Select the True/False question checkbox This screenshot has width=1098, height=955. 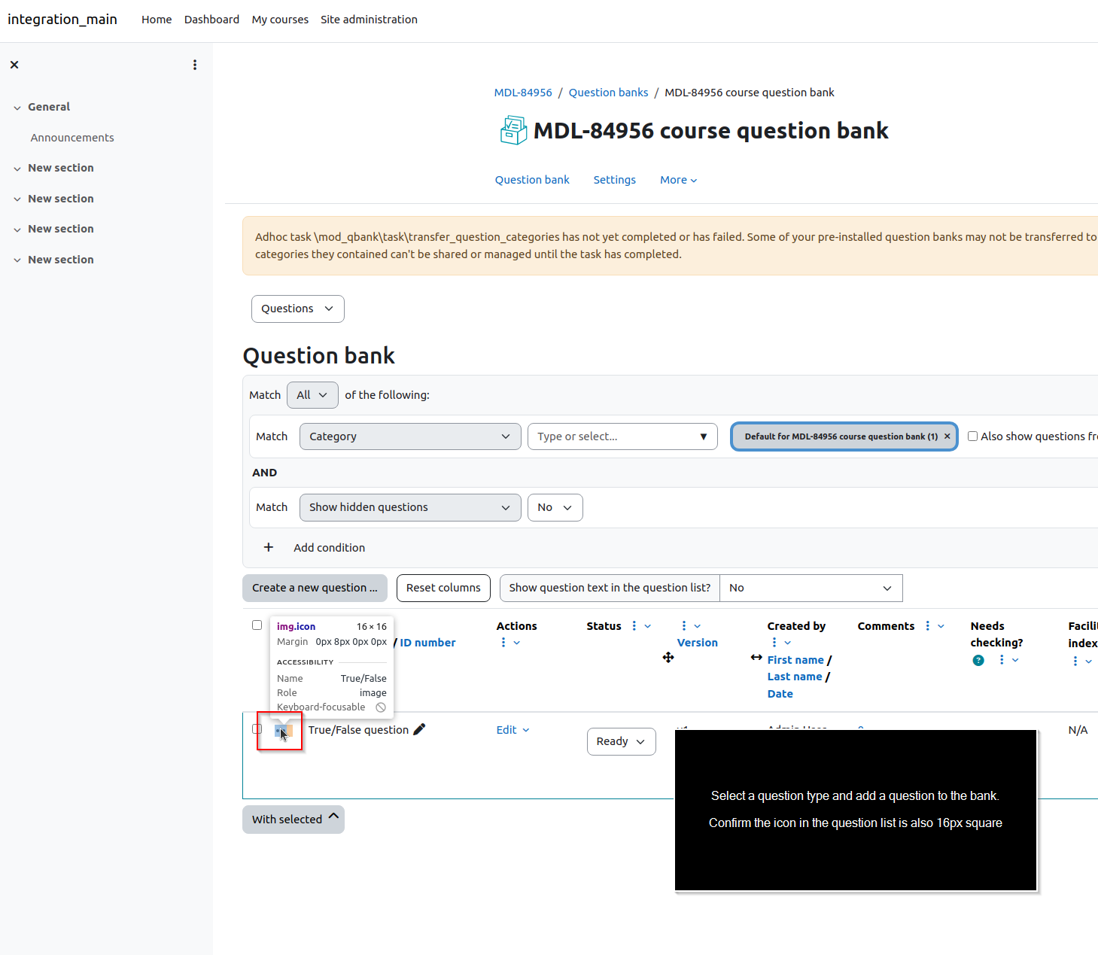[x=257, y=729]
